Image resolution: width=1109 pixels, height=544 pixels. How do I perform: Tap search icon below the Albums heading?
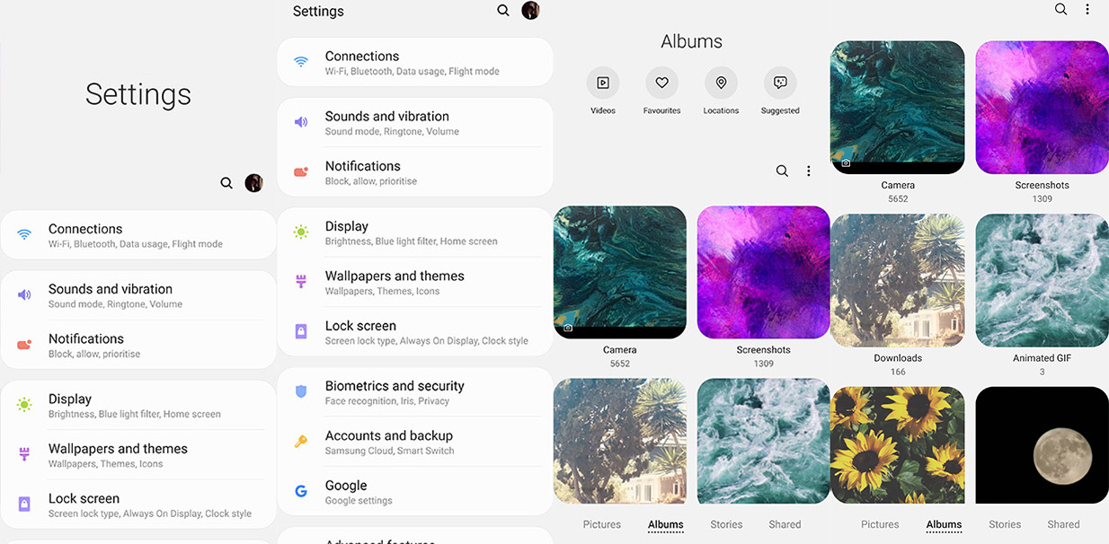coord(782,171)
